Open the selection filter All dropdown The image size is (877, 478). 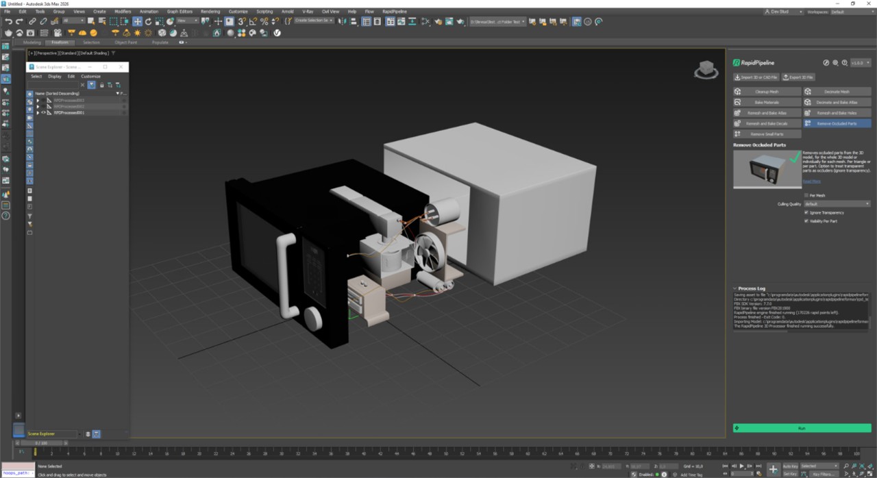pos(73,21)
